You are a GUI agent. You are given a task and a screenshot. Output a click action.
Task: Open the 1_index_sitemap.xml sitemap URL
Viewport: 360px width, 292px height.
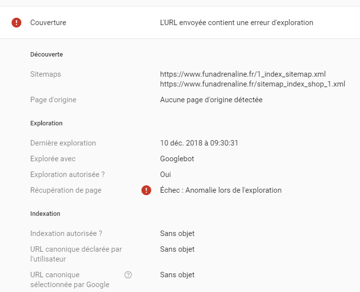coord(243,74)
